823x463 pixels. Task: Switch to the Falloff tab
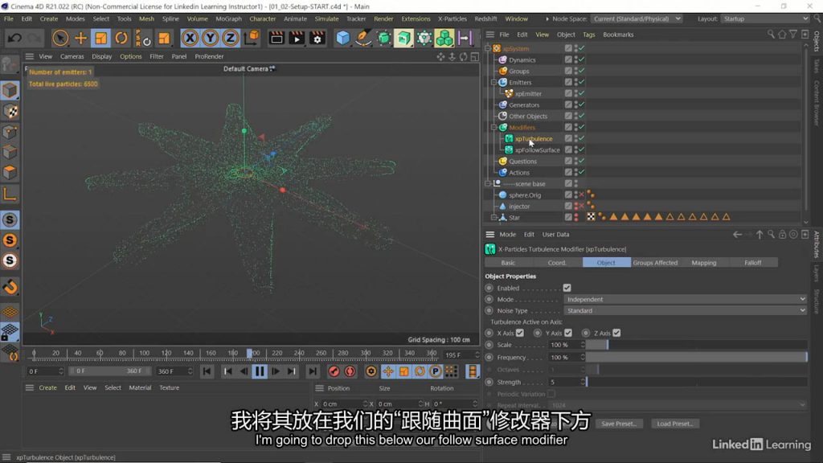tap(752, 263)
